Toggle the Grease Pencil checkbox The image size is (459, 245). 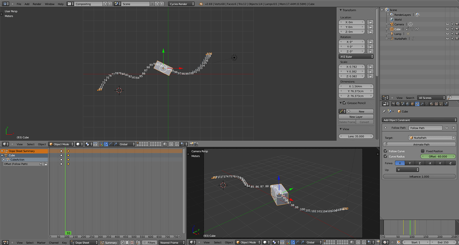click(x=345, y=103)
